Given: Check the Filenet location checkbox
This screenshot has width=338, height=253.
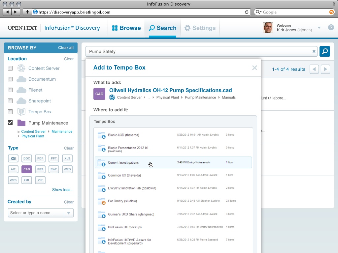Looking at the screenshot, I should 10,90.
